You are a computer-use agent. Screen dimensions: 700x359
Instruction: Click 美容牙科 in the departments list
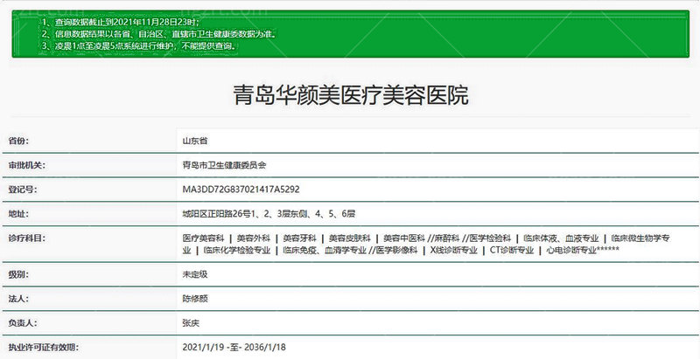click(x=299, y=238)
